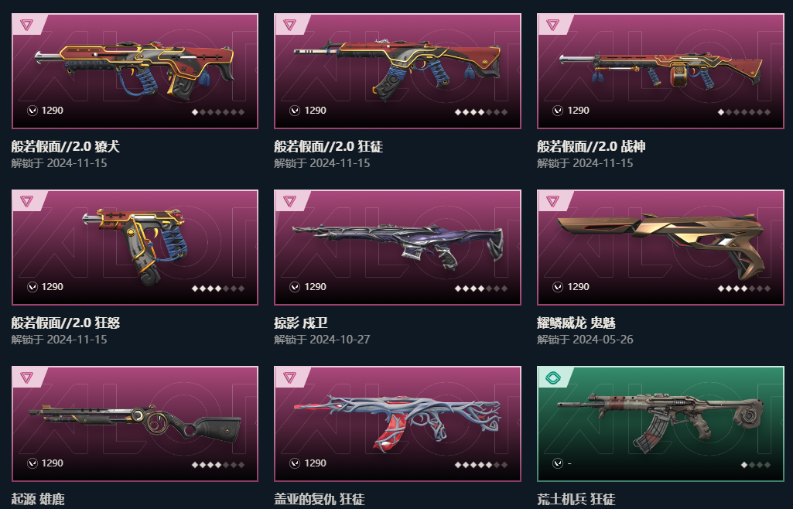Click the 解锁于 2024-10-27 date under 掠影 戍卫
This screenshot has height=509, width=793.
click(322, 340)
